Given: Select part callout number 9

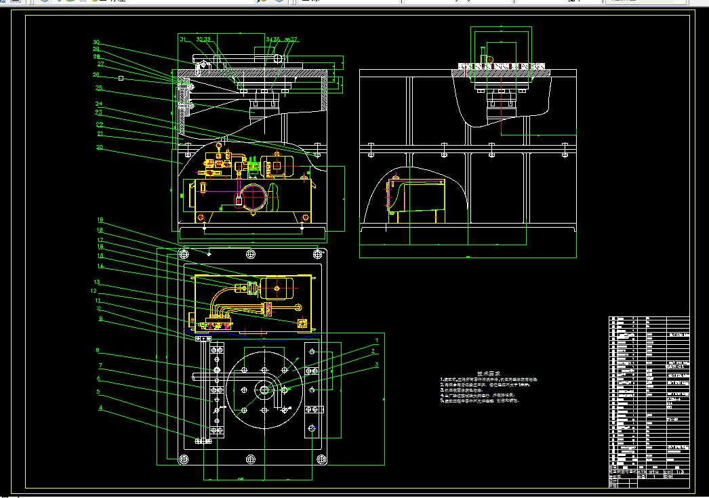Looking at the screenshot, I should [x=100, y=318].
